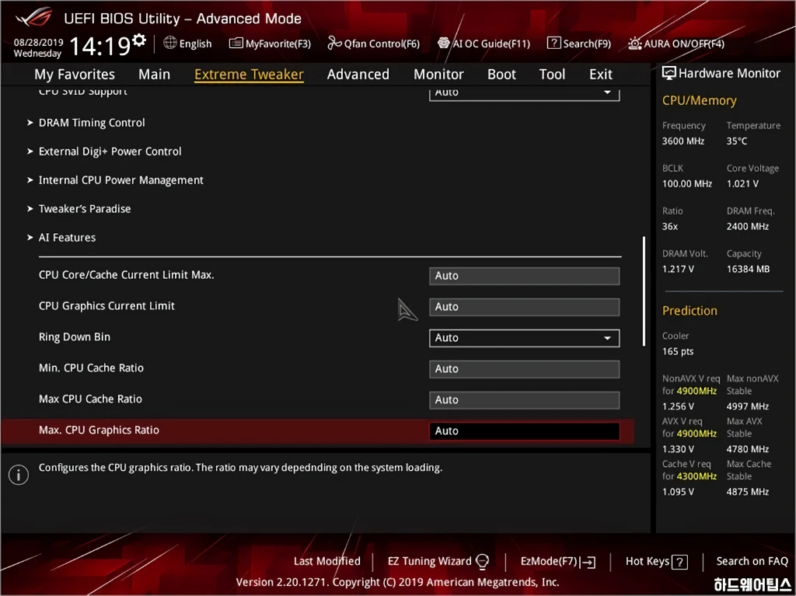Click the Min. CPU Cache Ratio field

coord(524,369)
